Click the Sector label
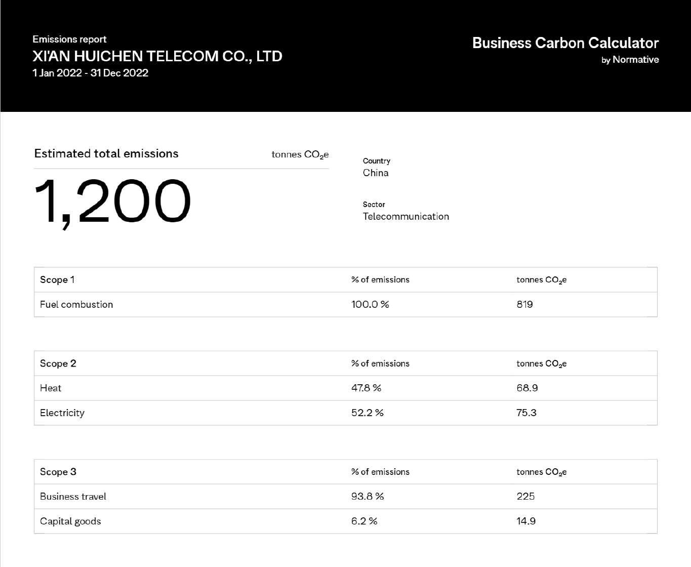 (x=374, y=205)
